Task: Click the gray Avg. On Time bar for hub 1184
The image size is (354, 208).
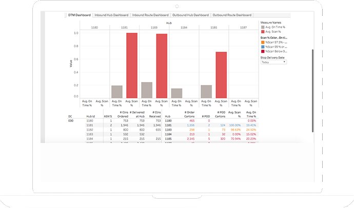Action: (176, 93)
